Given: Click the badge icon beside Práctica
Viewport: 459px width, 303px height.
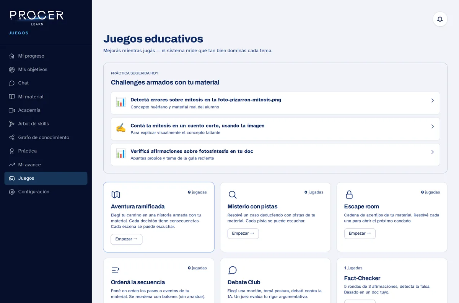Looking at the screenshot, I should pyautogui.click(x=12, y=151).
